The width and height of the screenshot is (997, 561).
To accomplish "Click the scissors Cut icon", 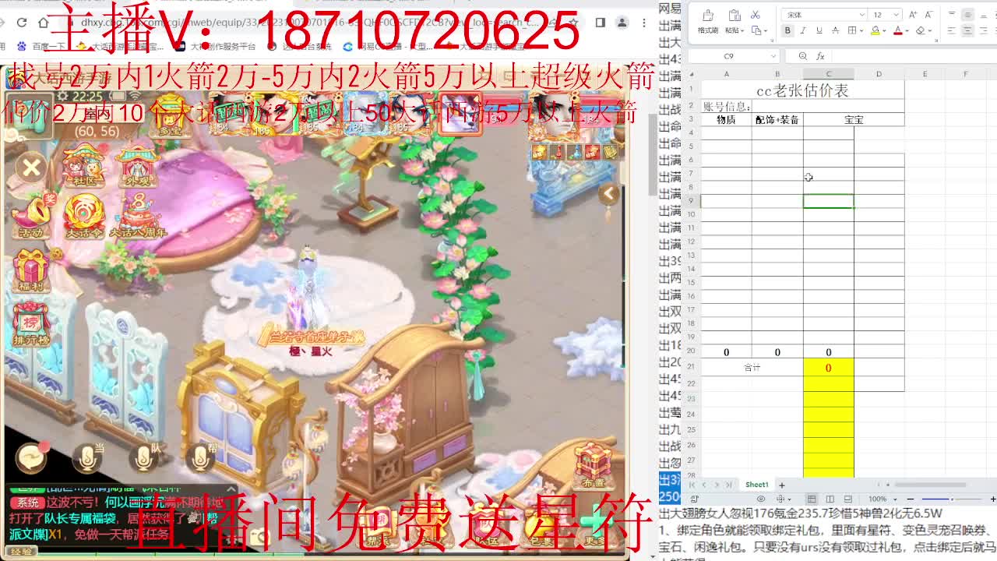I will click(756, 15).
